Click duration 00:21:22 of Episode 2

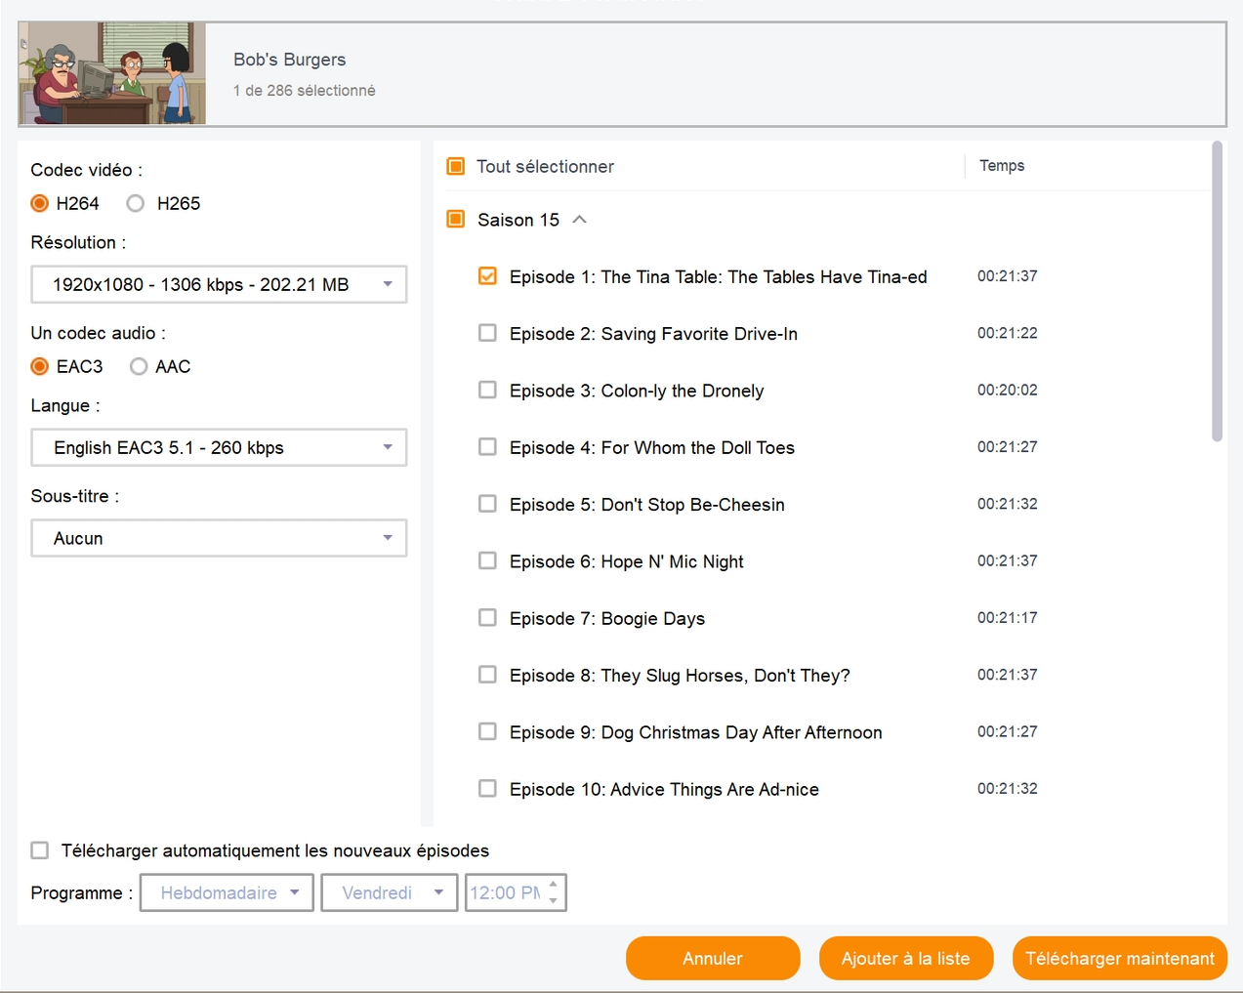click(1008, 333)
